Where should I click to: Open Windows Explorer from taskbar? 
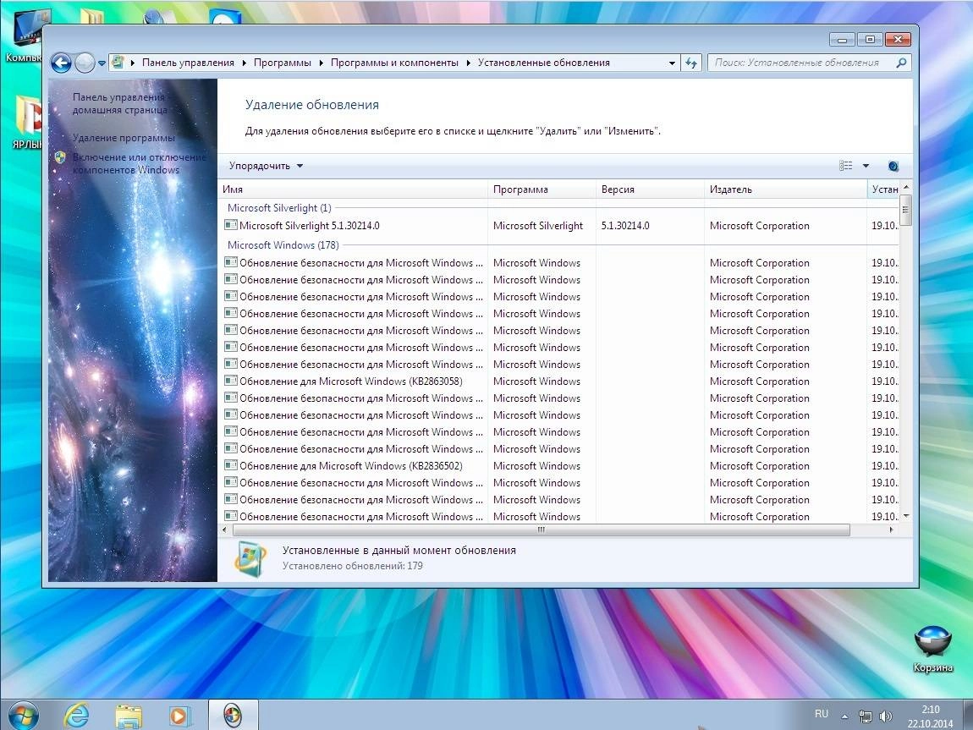[129, 716]
